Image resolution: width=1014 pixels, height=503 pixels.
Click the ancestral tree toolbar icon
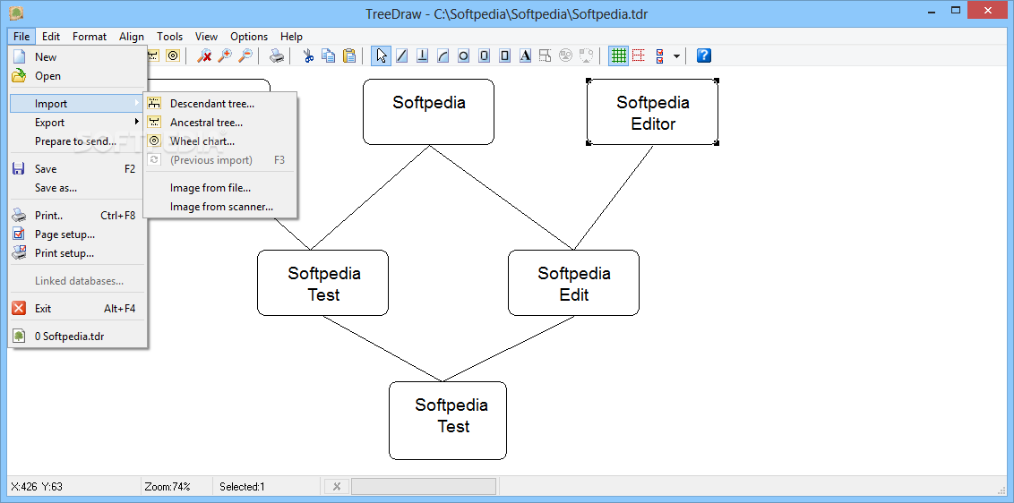point(154,55)
